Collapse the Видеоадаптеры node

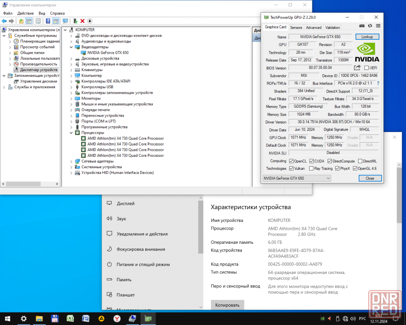click(x=71, y=47)
